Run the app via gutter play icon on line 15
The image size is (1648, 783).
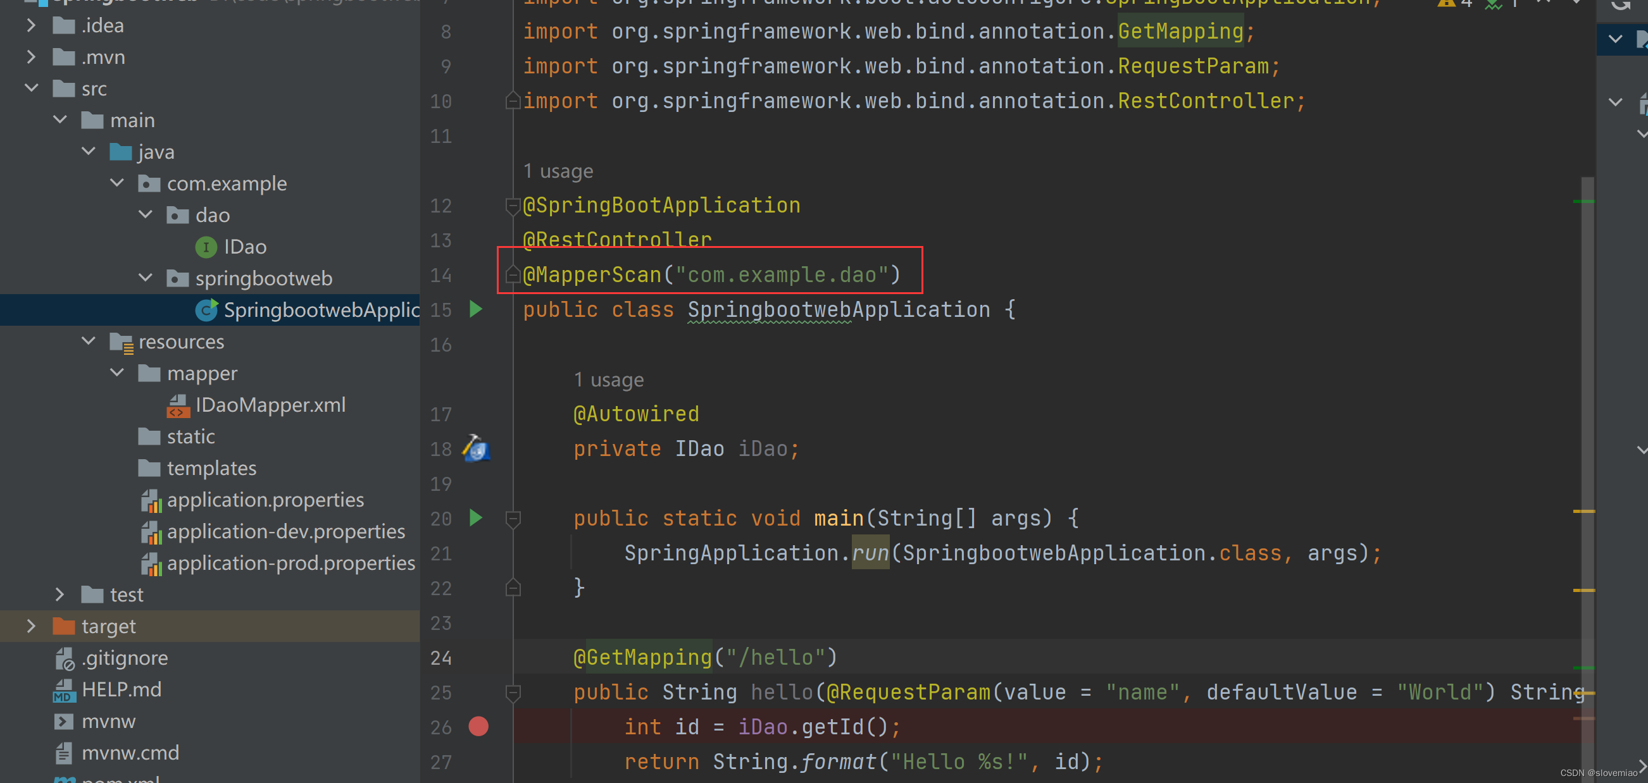tap(475, 309)
